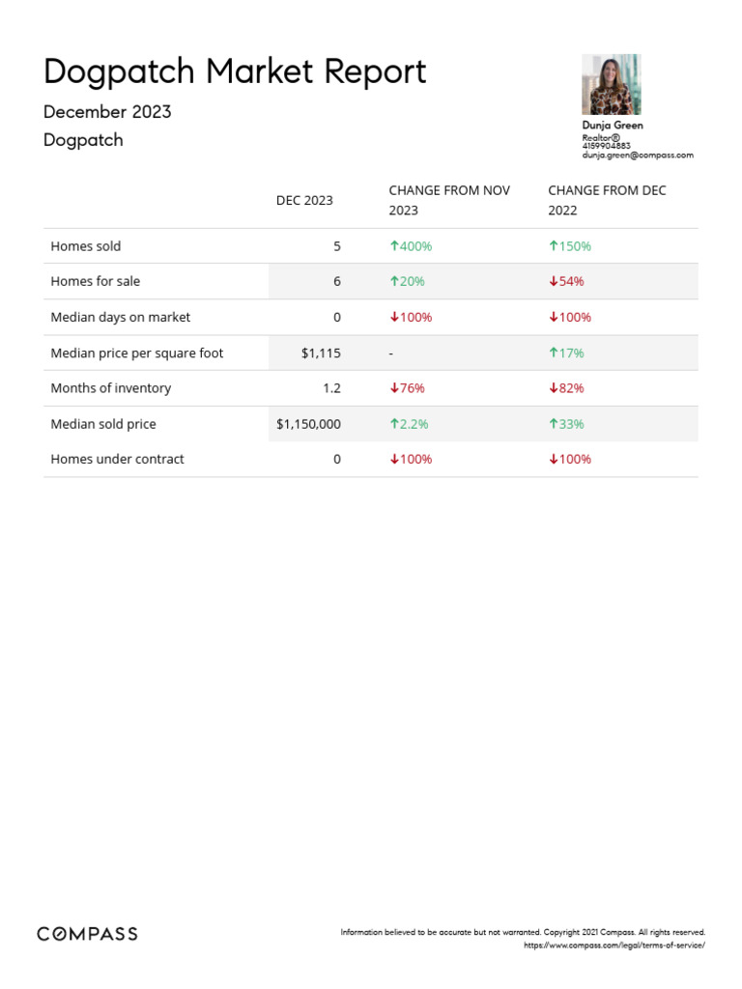Click the green up arrow beside 20%
This screenshot has height=989, width=742.
click(x=393, y=282)
